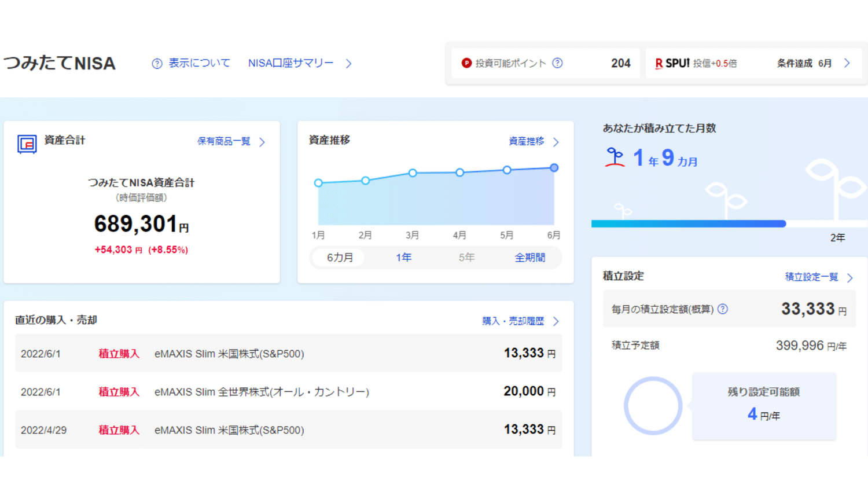Click the 1月 data point on chart
Viewport: 868px width, 488px height.
pos(318,183)
